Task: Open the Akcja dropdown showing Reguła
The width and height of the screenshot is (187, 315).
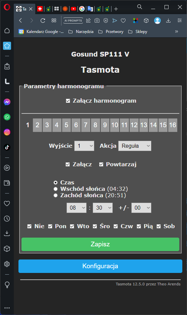Action: [135, 146]
